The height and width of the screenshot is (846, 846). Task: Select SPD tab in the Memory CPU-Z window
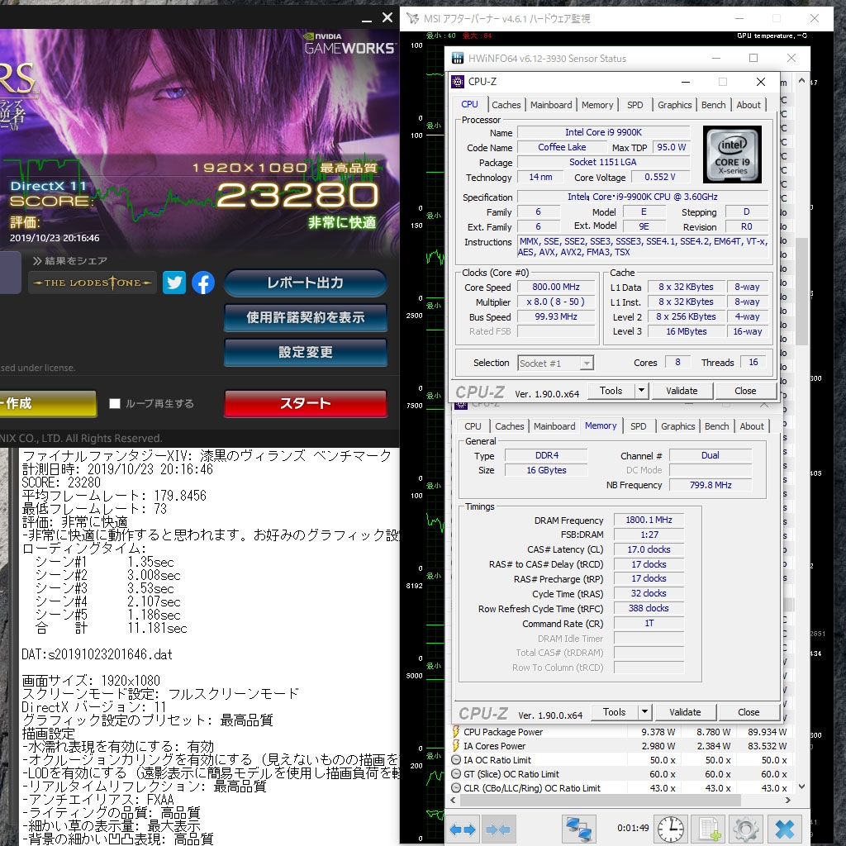(x=639, y=426)
